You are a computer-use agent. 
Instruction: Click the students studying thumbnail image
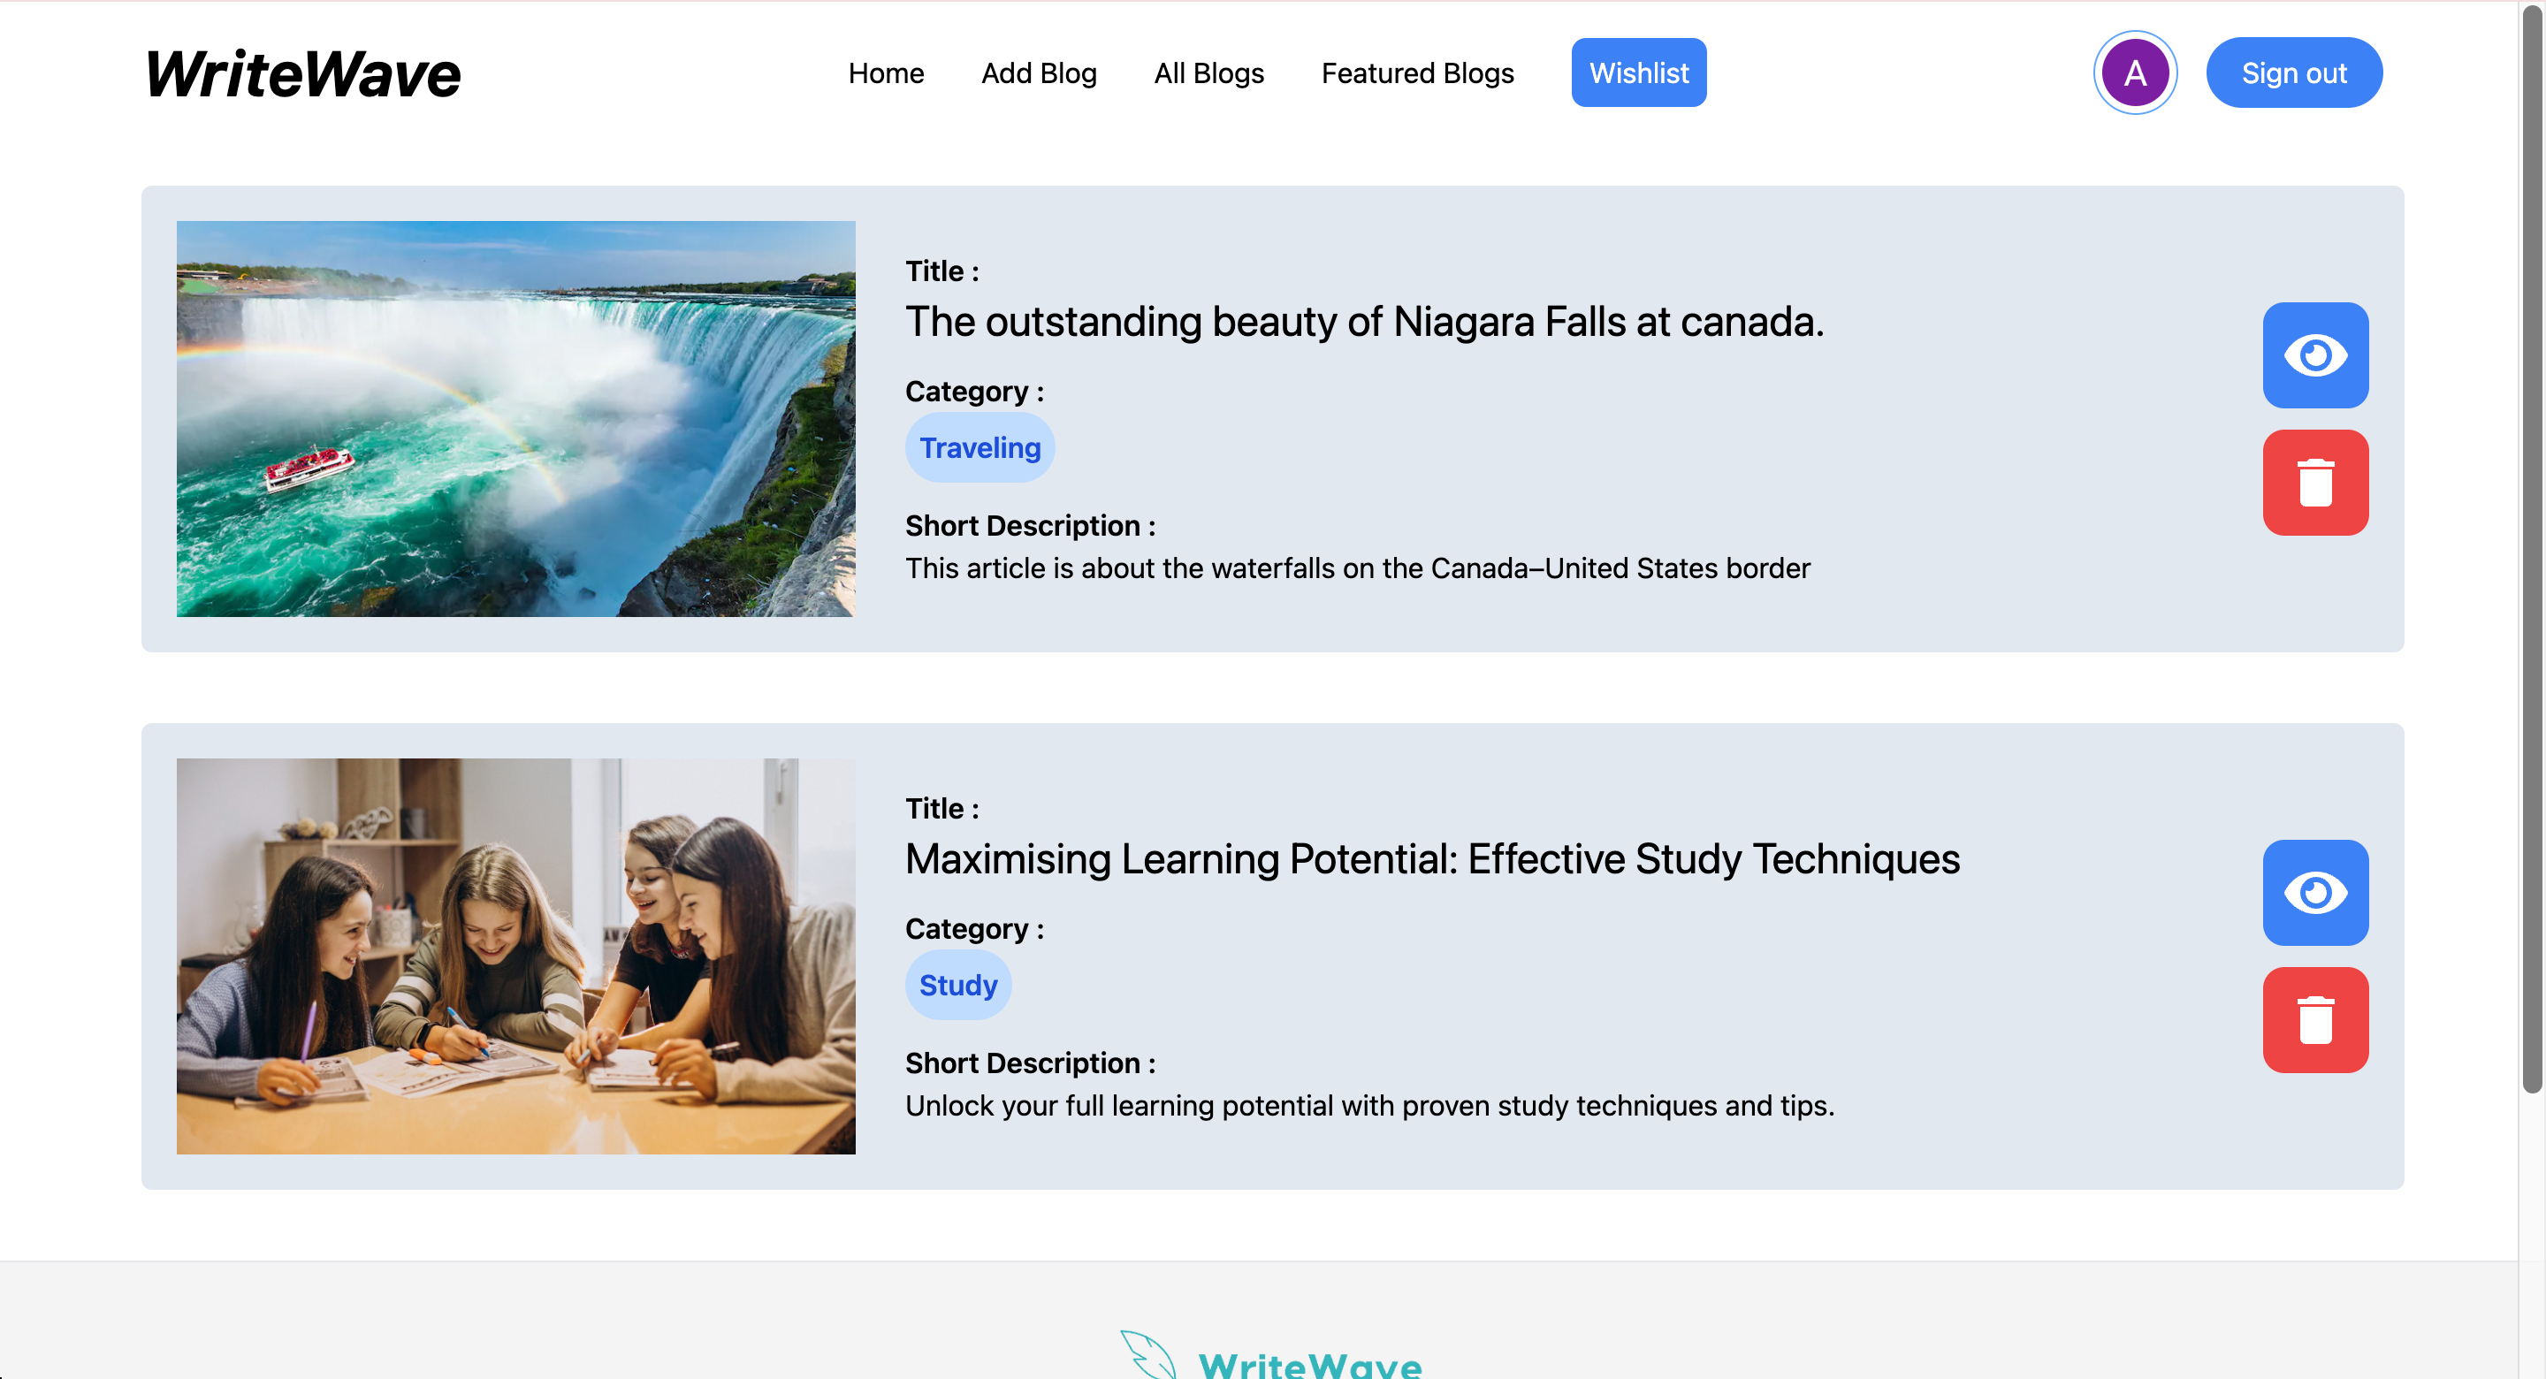click(516, 956)
